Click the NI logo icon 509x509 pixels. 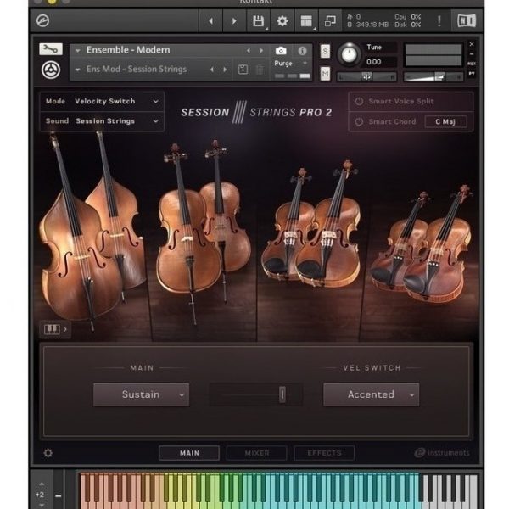[x=467, y=20]
